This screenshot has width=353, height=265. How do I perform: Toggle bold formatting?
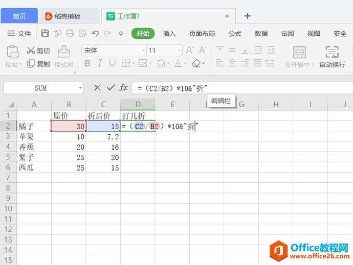87,64
